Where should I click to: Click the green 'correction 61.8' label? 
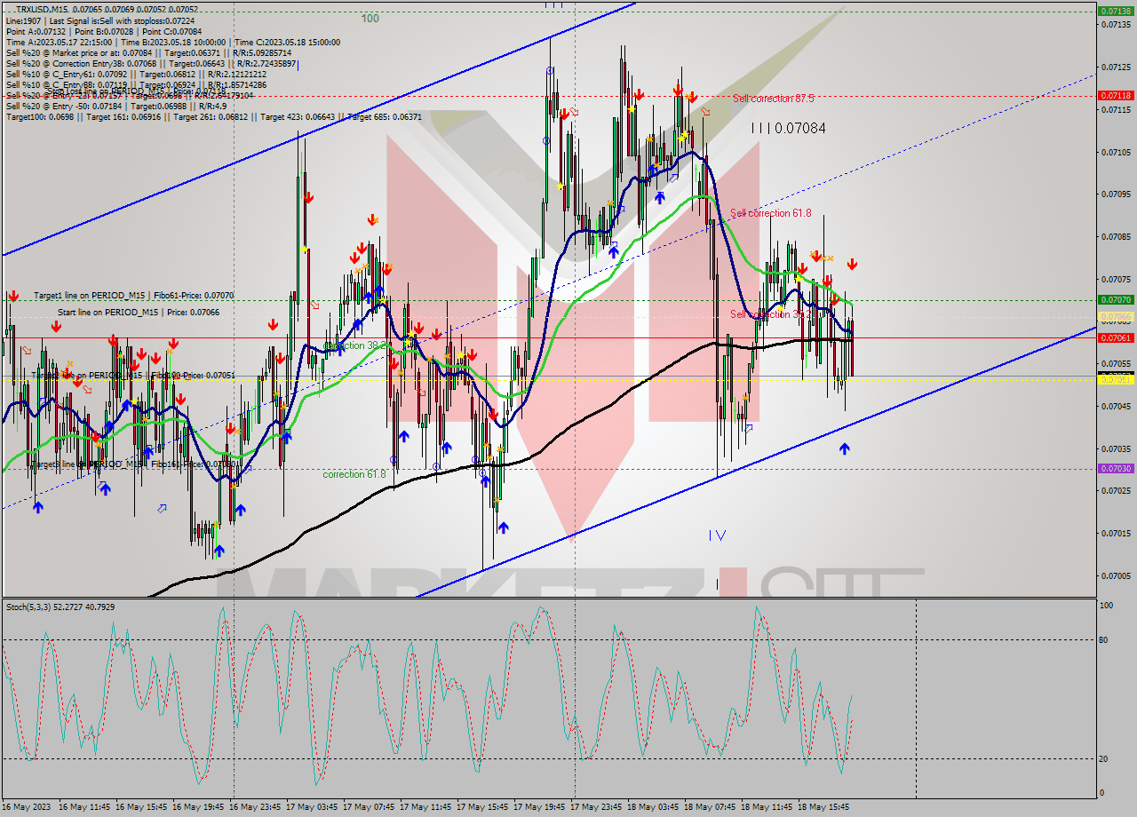pyautogui.click(x=354, y=474)
